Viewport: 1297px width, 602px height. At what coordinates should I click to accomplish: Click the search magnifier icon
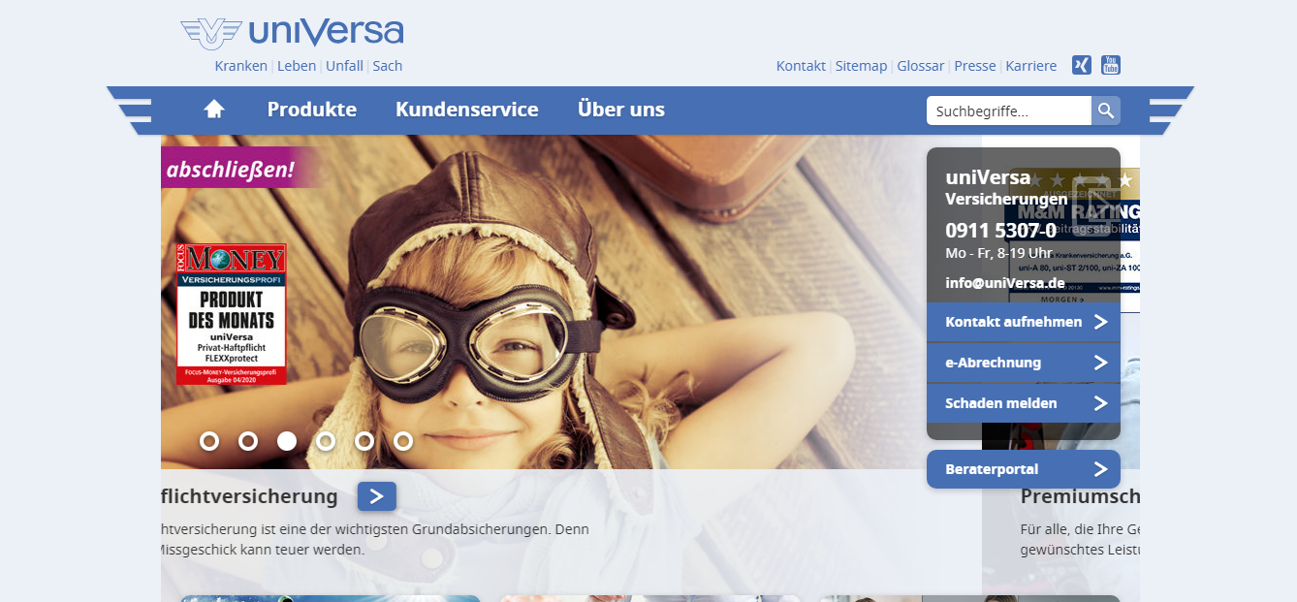tap(1106, 111)
